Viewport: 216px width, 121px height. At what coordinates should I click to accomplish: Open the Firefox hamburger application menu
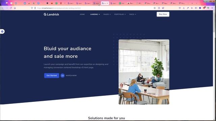[212, 8]
